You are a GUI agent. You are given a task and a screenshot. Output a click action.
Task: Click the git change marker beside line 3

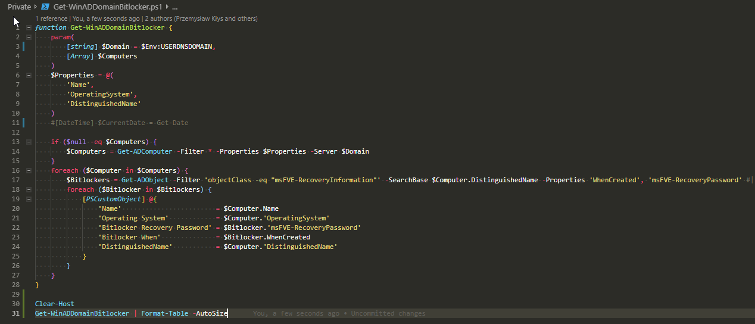click(x=24, y=46)
